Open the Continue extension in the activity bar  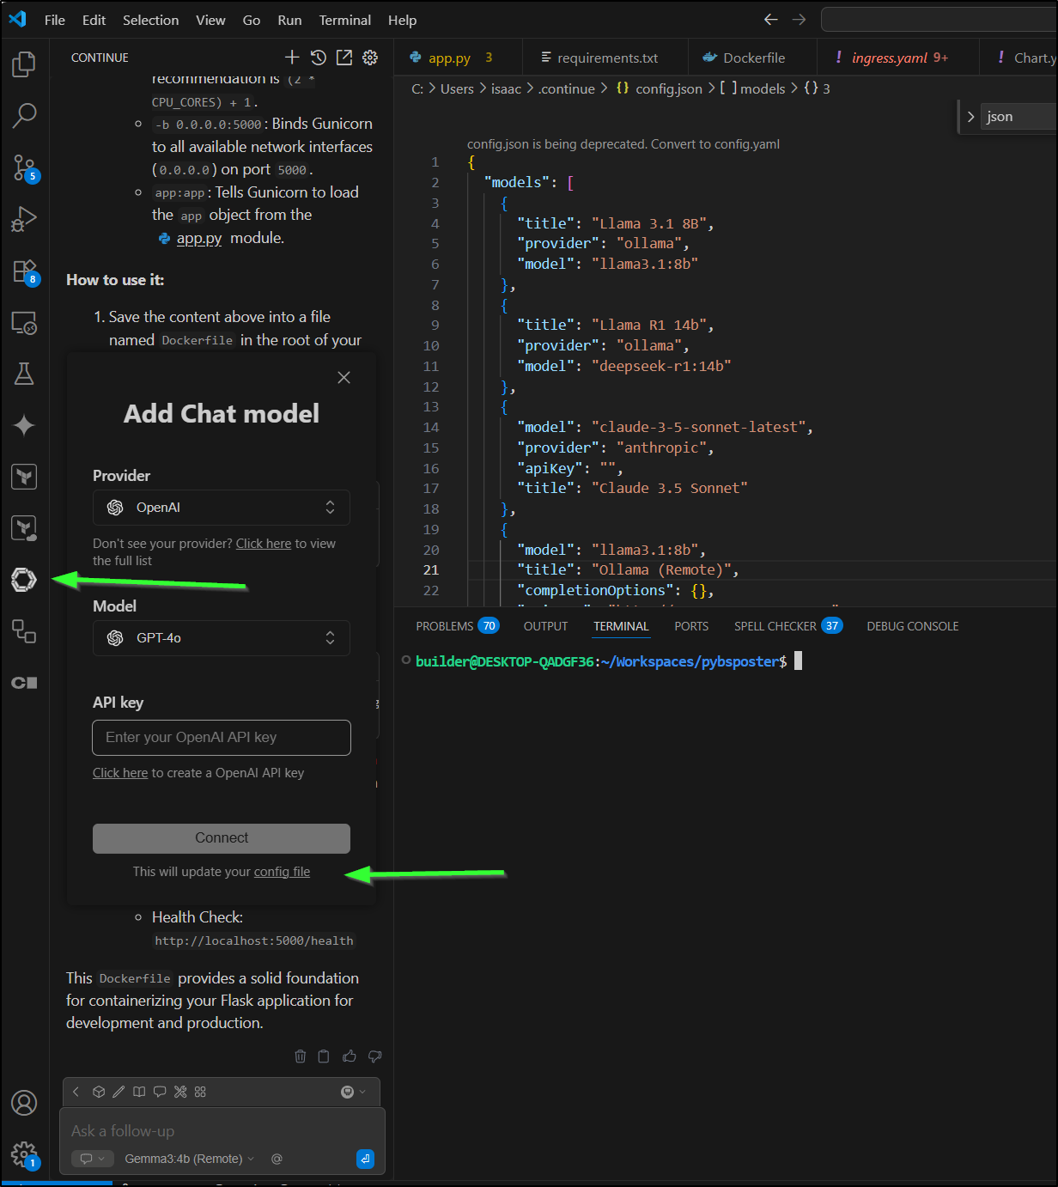pos(24,580)
